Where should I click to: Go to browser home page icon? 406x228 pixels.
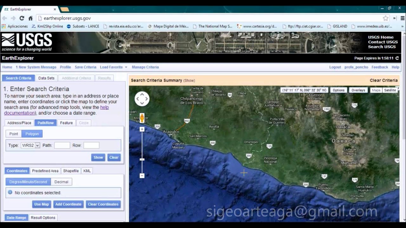point(30,18)
